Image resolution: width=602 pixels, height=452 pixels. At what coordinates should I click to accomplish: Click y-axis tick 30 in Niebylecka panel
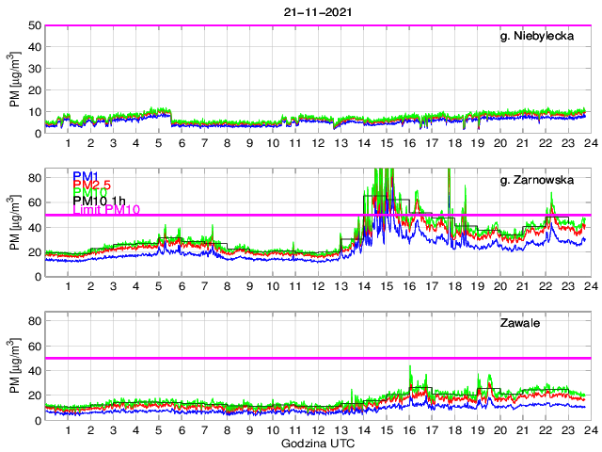pyautogui.click(x=35, y=69)
